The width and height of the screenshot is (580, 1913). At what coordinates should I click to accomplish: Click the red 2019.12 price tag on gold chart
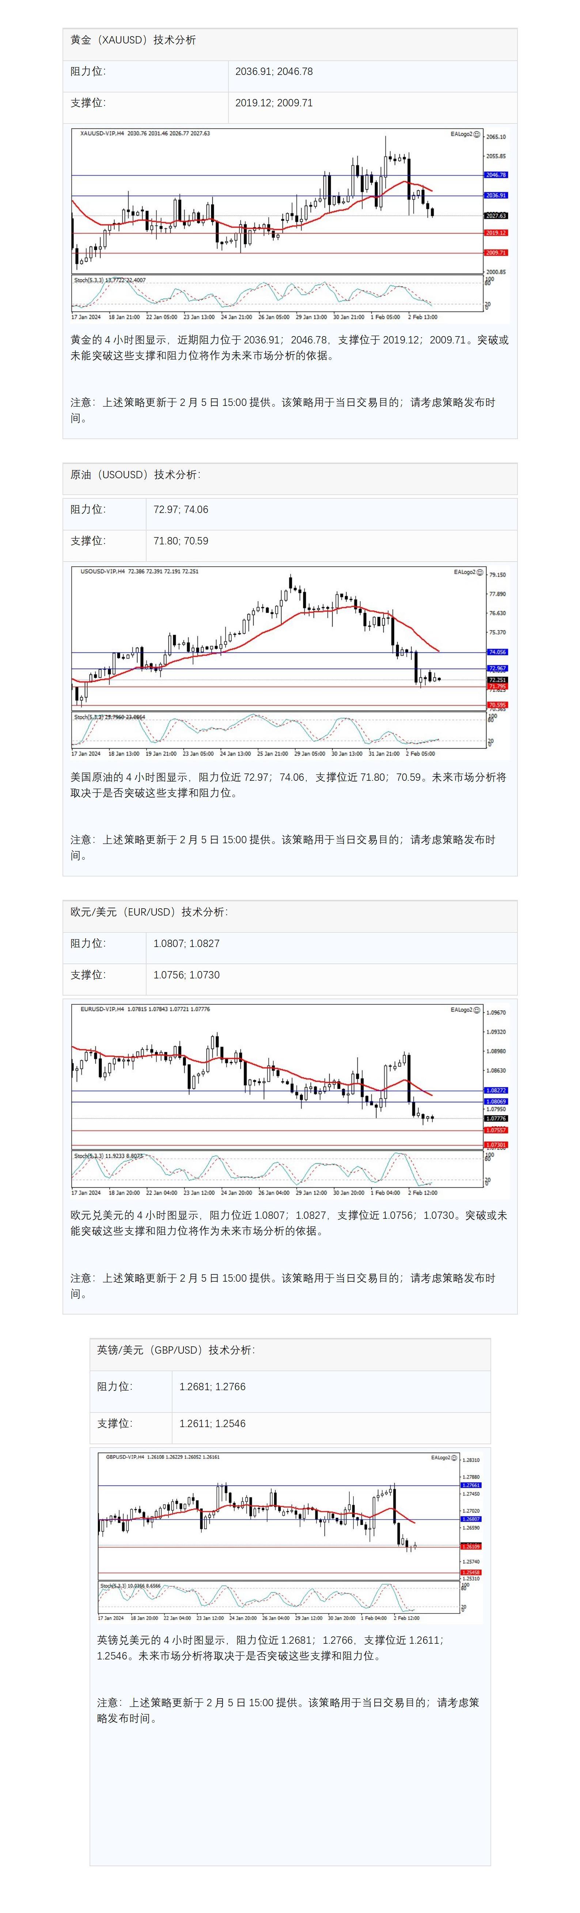pyautogui.click(x=496, y=233)
